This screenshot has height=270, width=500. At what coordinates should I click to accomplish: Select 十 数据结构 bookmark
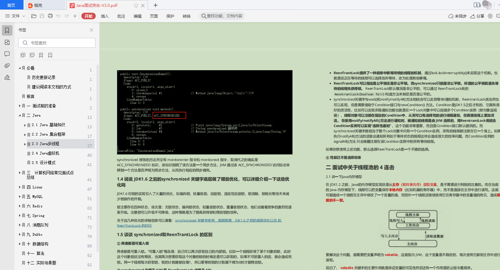tap(37, 244)
